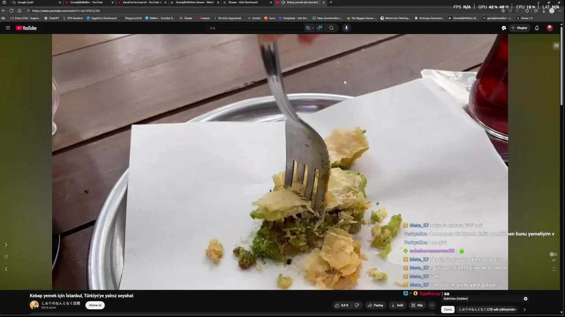
Task: Show more filter chips with right arrow
Action: (x=524, y=310)
